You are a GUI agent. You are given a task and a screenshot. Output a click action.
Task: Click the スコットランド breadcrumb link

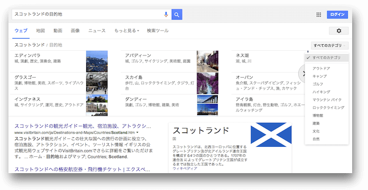[x=29, y=45]
